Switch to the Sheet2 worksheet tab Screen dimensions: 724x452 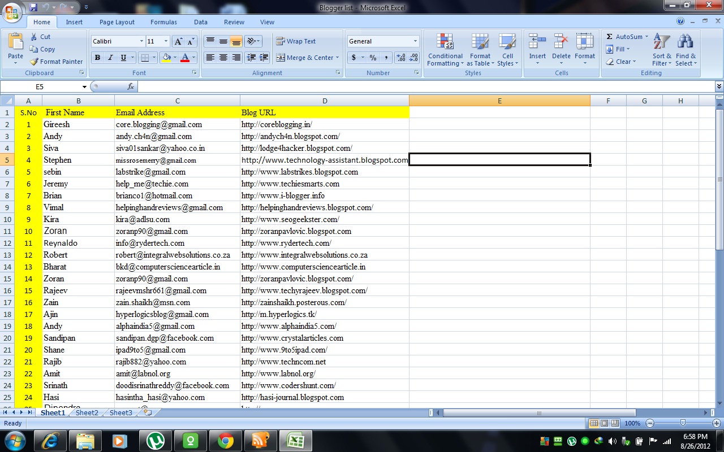[87, 413]
